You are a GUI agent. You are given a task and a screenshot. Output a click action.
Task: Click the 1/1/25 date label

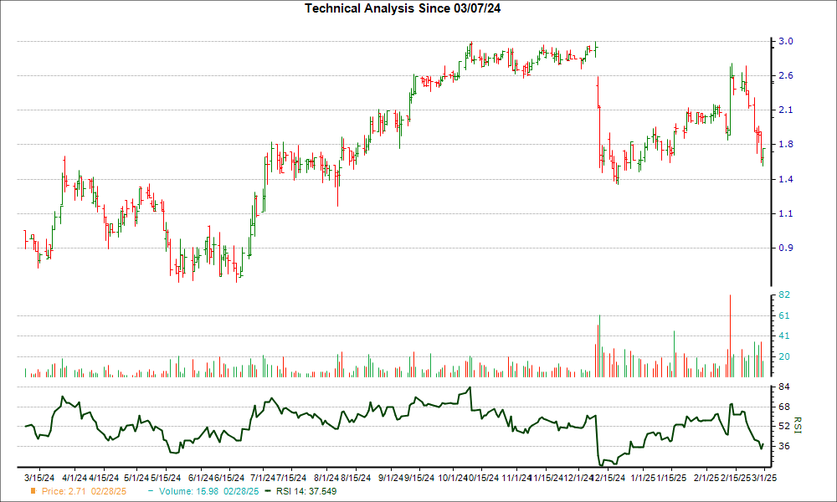coord(643,478)
